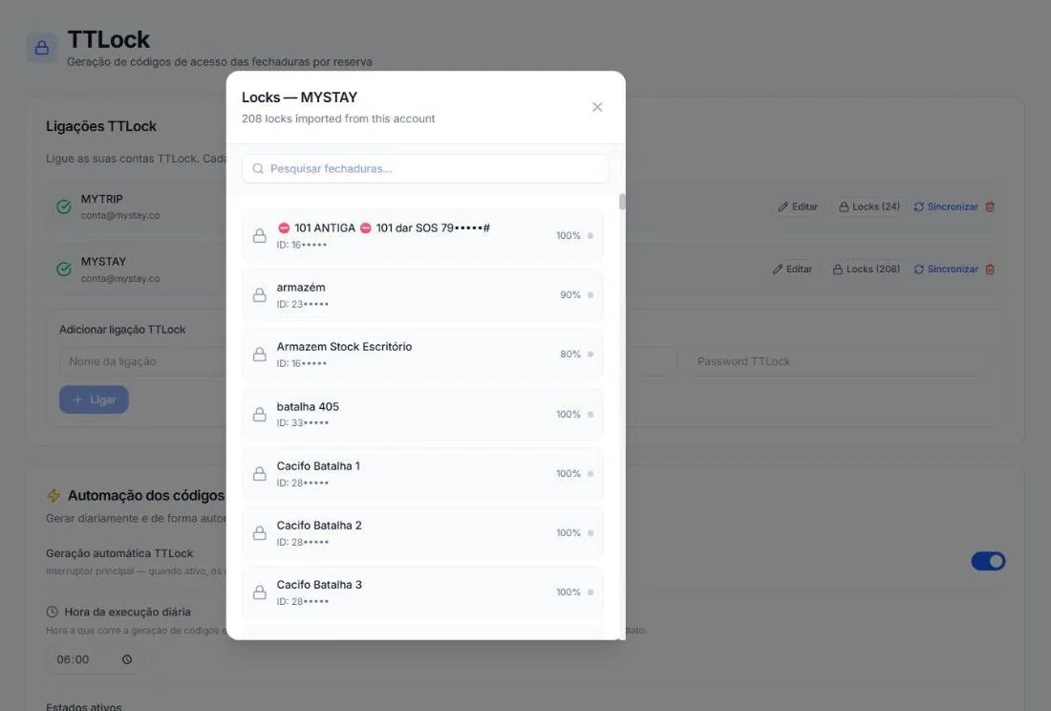The height and width of the screenshot is (711, 1051).
Task: Open Locks (24) for MYTRIP
Action: [869, 207]
